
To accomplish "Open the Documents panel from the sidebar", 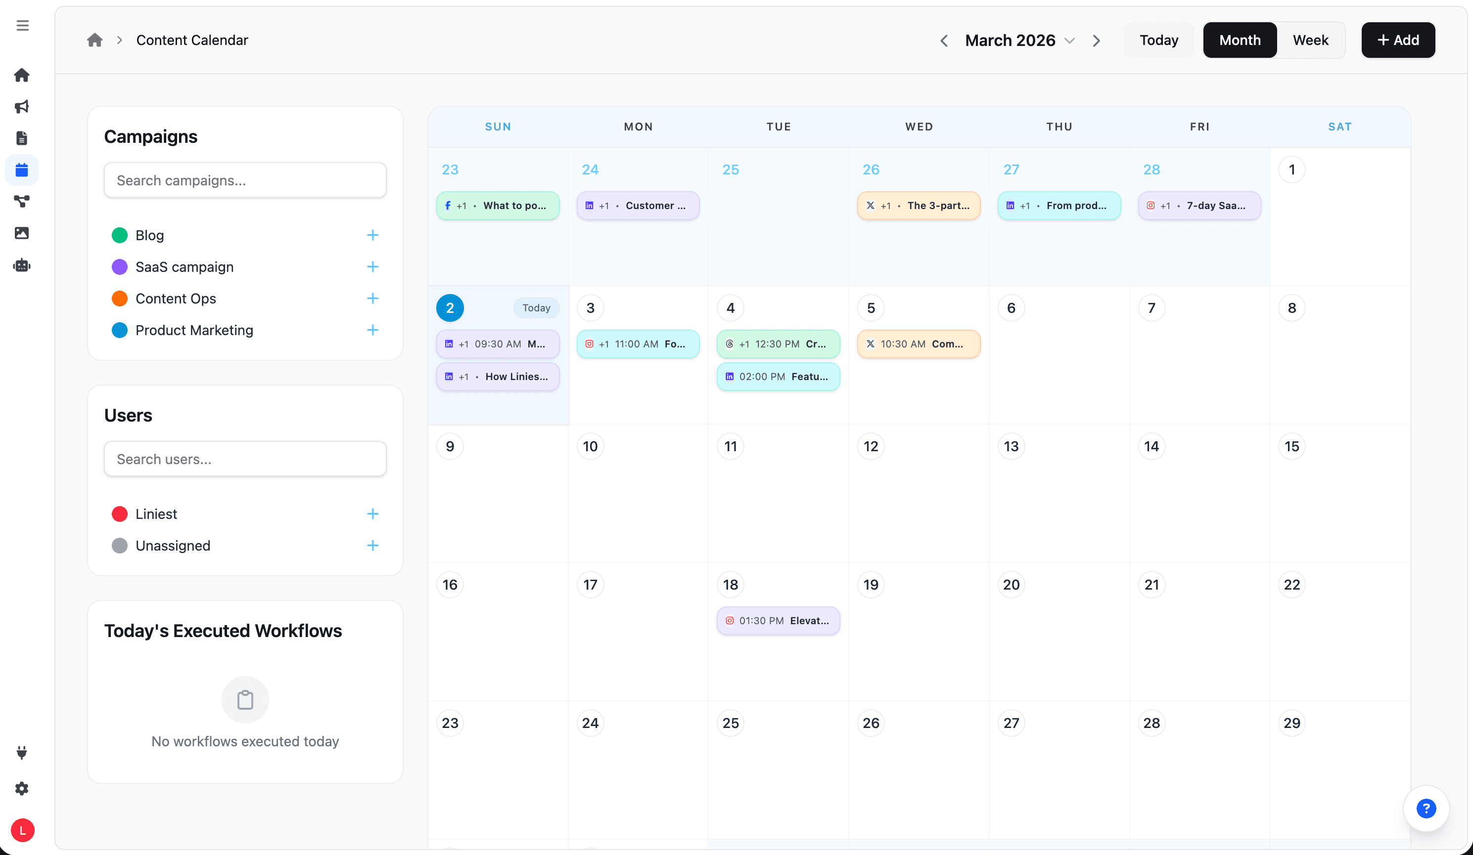I will click(22, 138).
